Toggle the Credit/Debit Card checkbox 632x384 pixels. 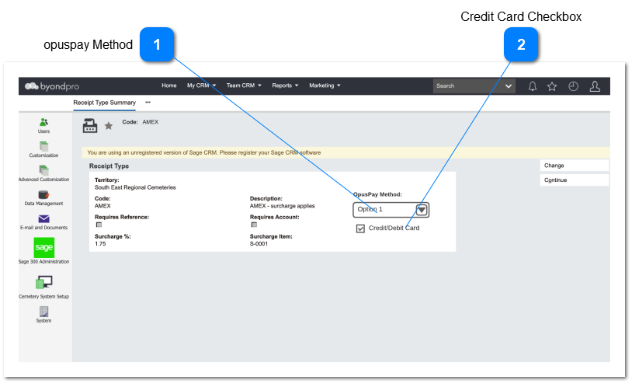pos(360,229)
